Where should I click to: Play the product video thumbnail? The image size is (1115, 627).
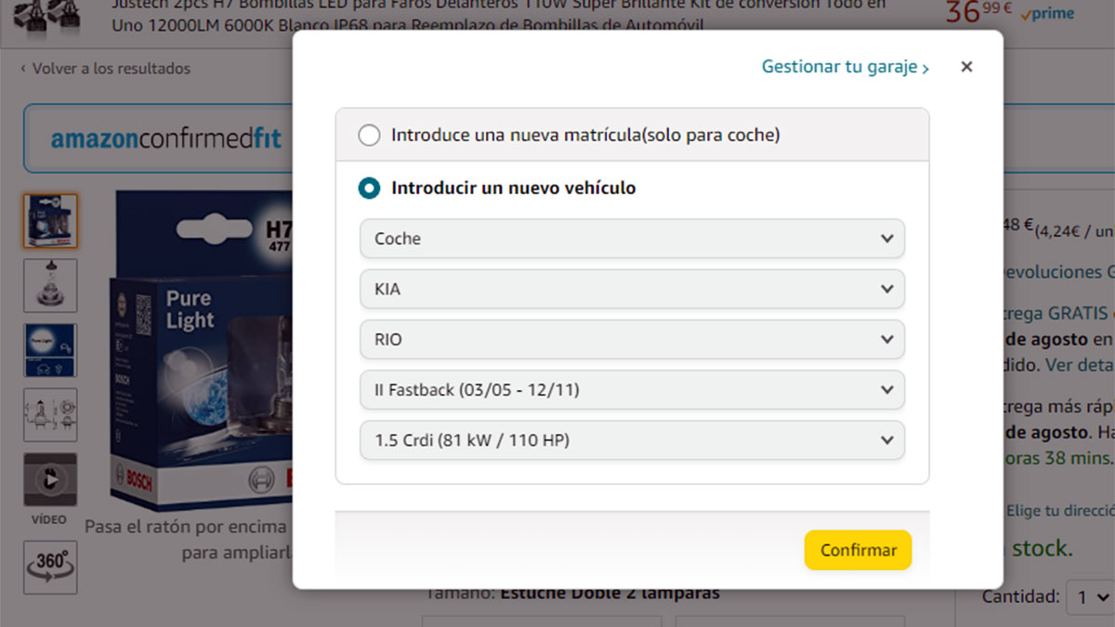50,479
